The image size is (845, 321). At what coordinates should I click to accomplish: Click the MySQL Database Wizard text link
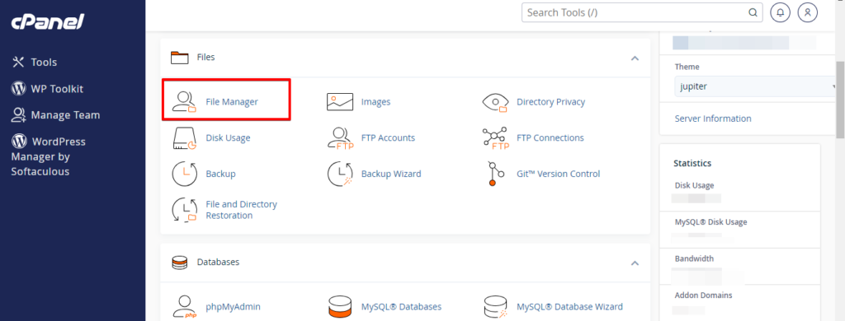(x=569, y=306)
